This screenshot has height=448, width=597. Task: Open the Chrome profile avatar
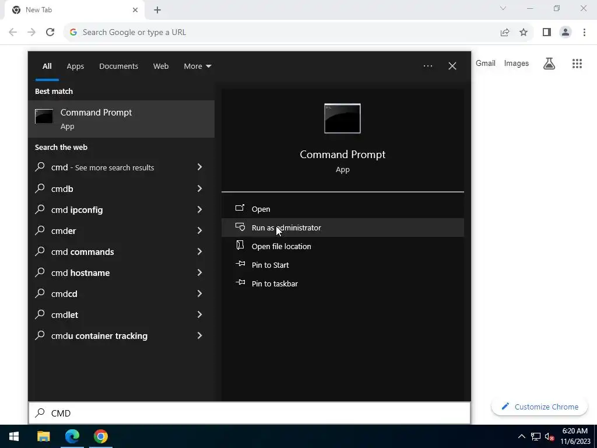coord(566,33)
